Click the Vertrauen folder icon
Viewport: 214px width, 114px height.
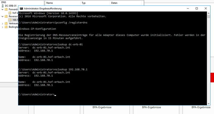pos(6,23)
